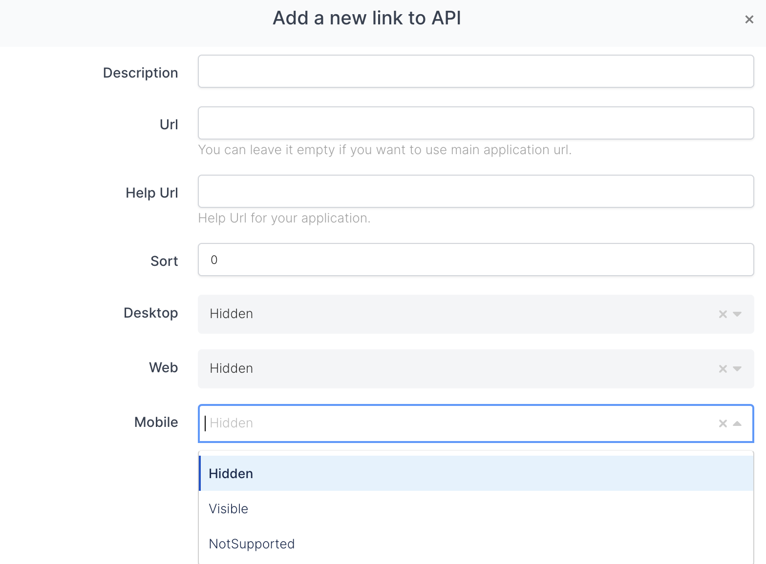
Task: Clear the Desktop visibility selection
Action: coord(723,314)
